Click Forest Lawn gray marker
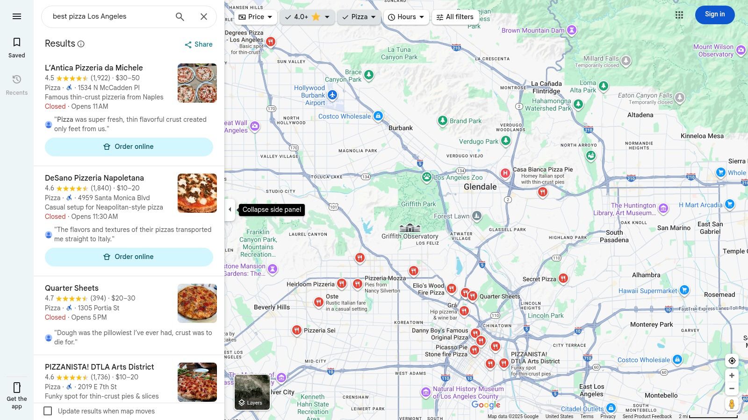This screenshot has width=748, height=420. pyautogui.click(x=477, y=216)
